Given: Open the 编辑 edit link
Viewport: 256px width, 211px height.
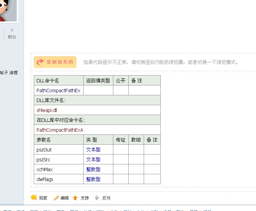Looking at the screenshot, I should coord(65,198).
